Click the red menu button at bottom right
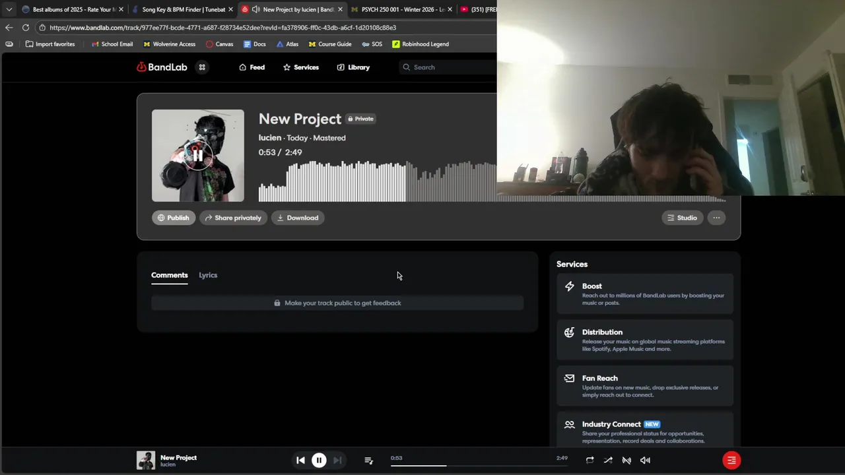The height and width of the screenshot is (475, 845). click(731, 460)
